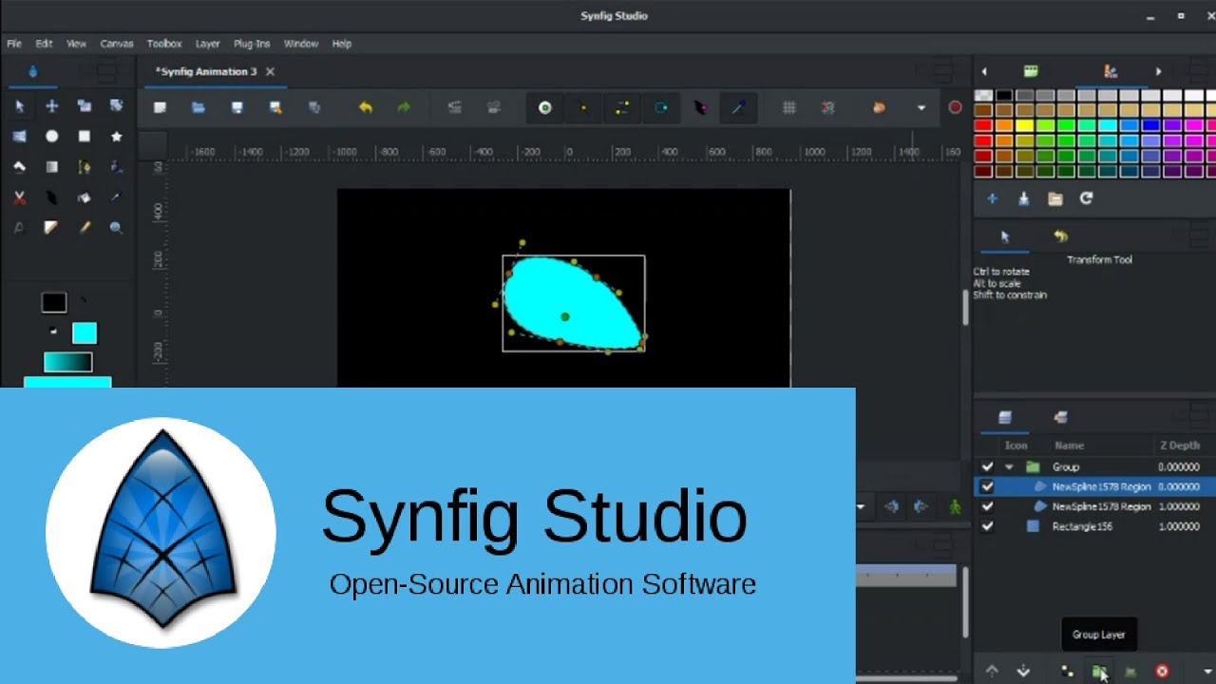Image resolution: width=1216 pixels, height=684 pixels.
Task: Click the Render clapperboard icon
Action: coord(455,108)
